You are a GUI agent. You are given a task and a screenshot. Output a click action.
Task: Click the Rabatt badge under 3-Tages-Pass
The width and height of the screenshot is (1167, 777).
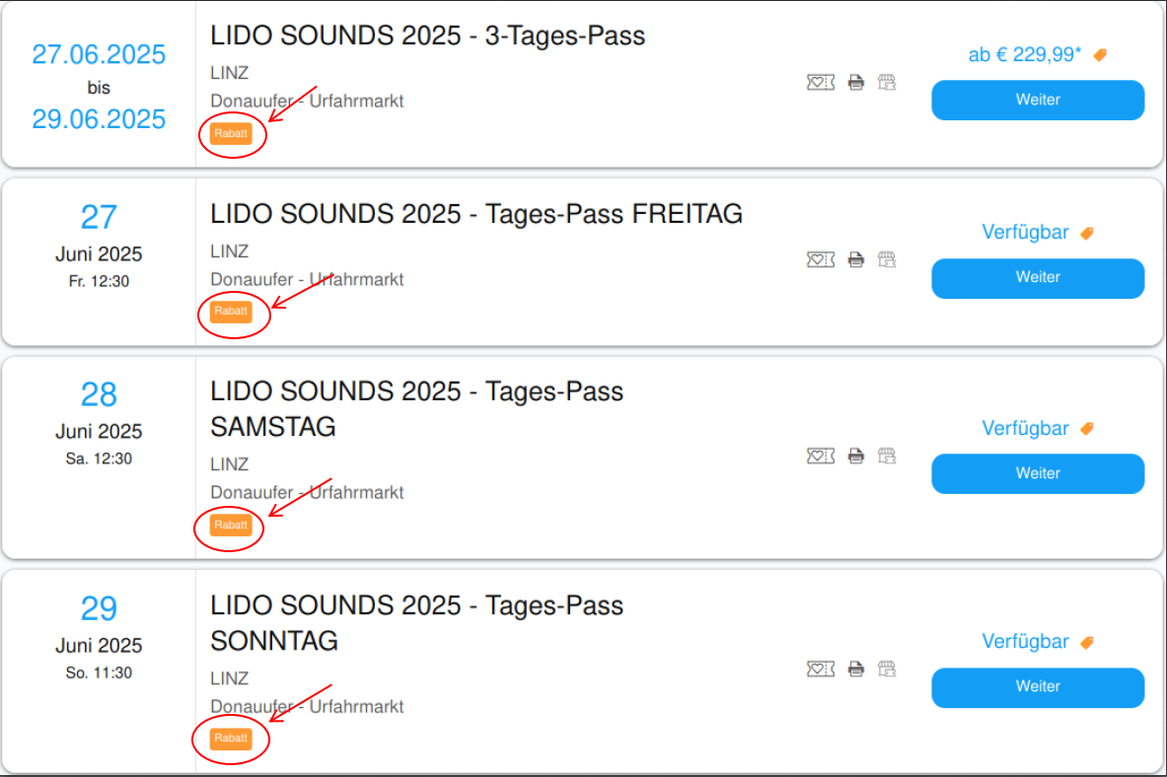231,134
